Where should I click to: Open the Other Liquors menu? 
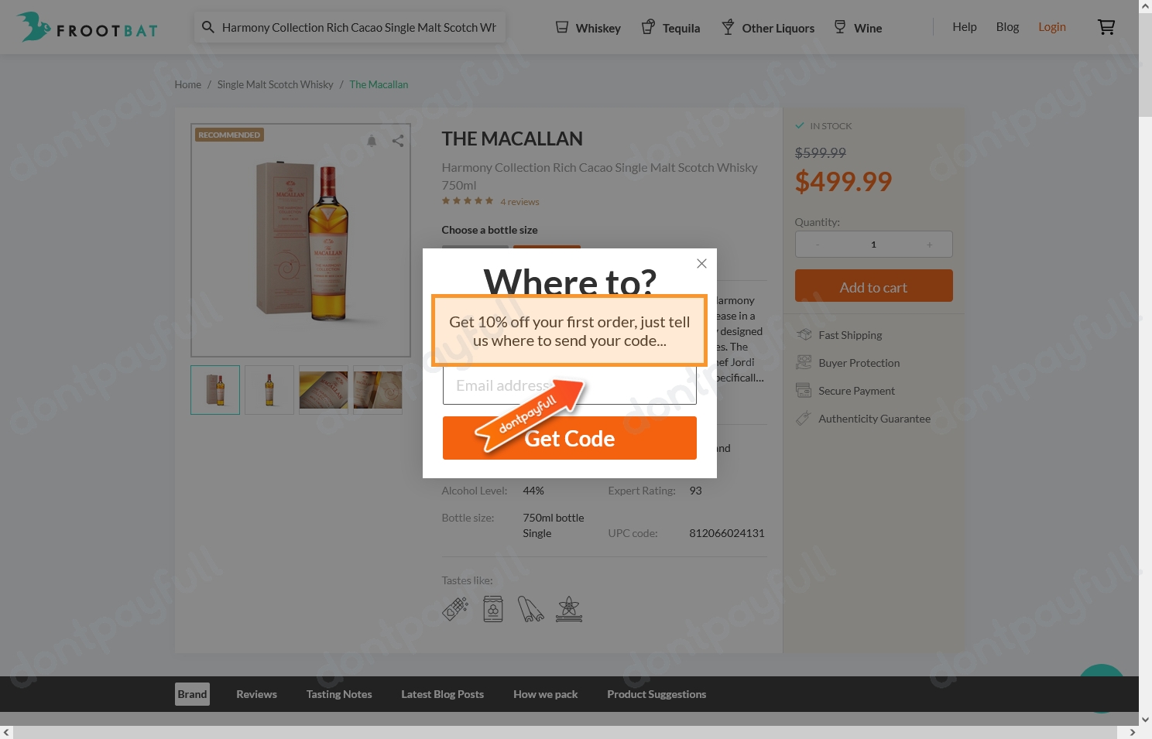click(768, 28)
